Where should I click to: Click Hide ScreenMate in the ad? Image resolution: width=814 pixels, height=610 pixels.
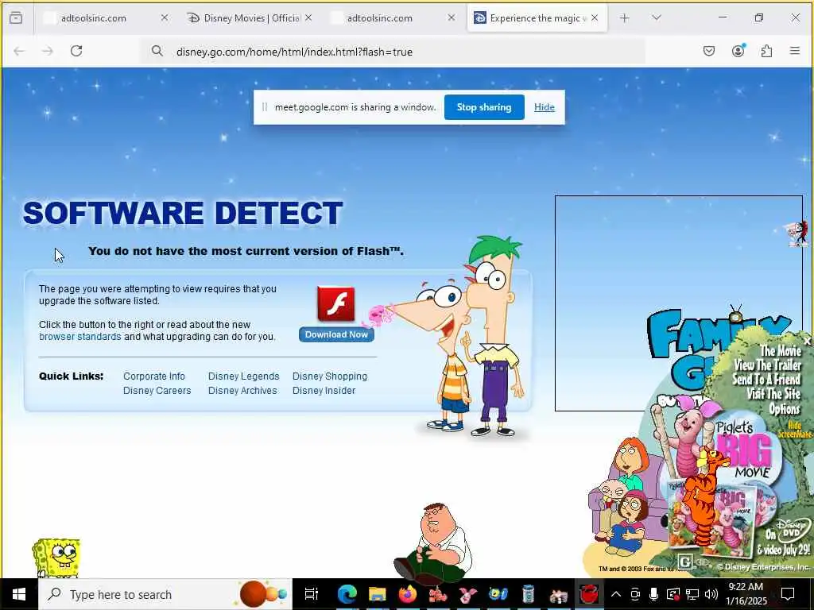point(795,430)
